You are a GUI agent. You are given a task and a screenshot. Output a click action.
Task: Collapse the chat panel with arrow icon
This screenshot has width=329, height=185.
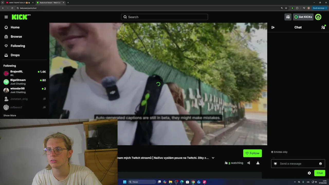click(273, 27)
